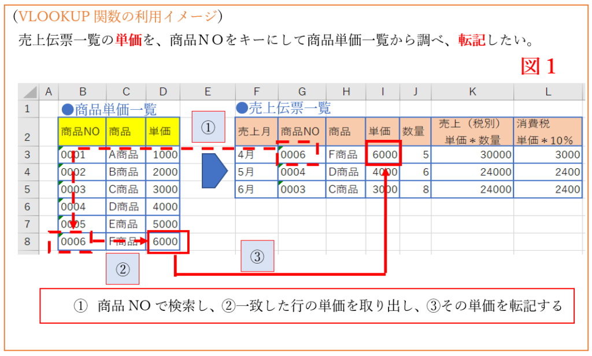Select column header K

(472, 91)
